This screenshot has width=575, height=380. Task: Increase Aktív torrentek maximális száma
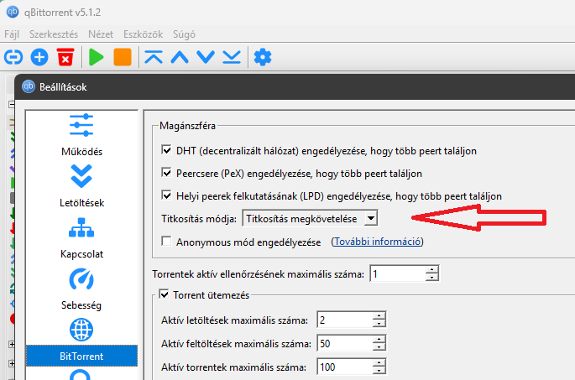click(379, 362)
